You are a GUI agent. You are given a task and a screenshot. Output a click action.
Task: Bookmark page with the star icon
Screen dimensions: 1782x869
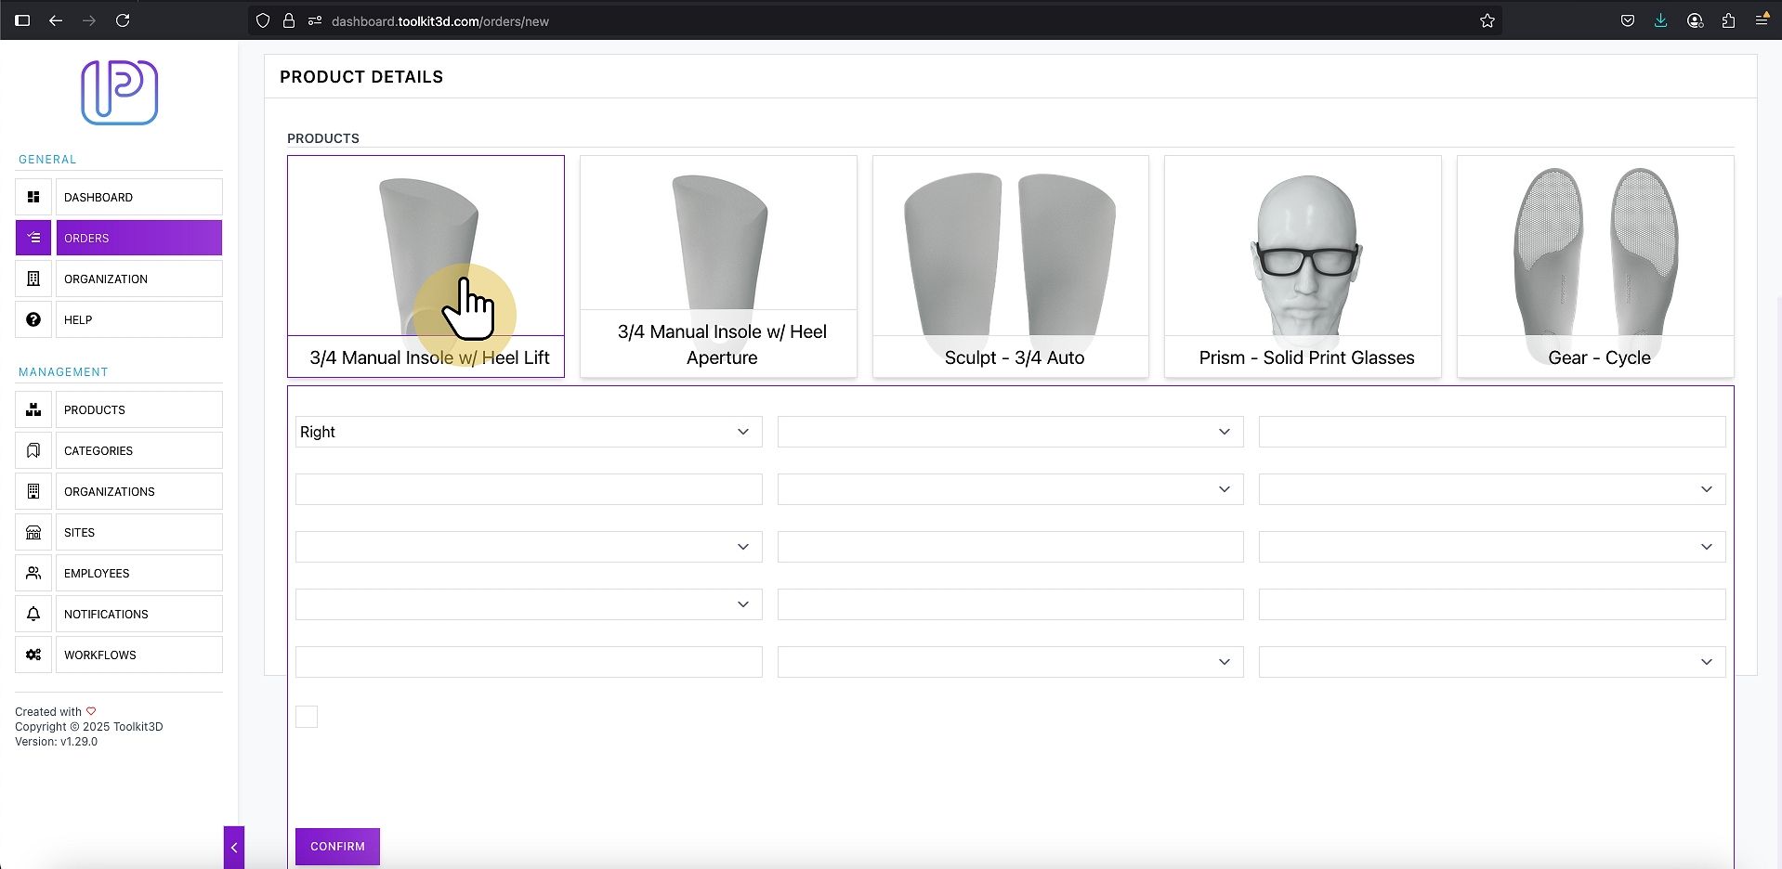point(1487,20)
